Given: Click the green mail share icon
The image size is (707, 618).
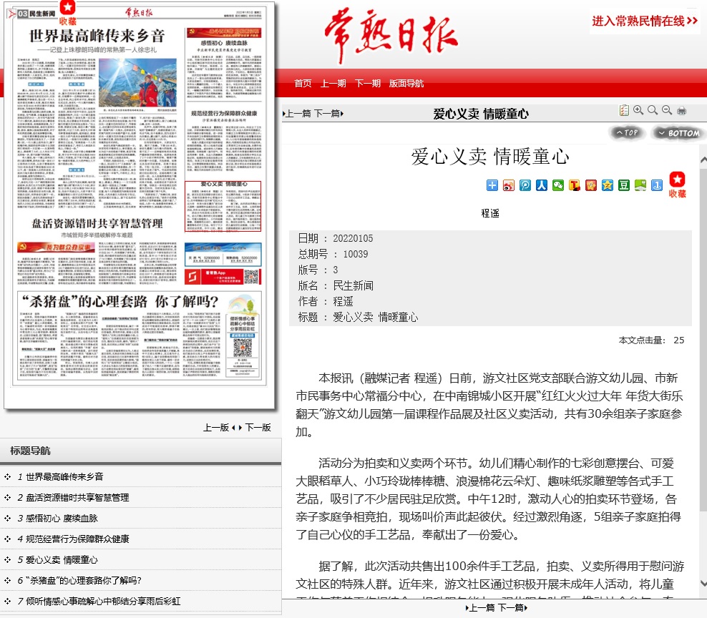Looking at the screenshot, I should tap(640, 185).
